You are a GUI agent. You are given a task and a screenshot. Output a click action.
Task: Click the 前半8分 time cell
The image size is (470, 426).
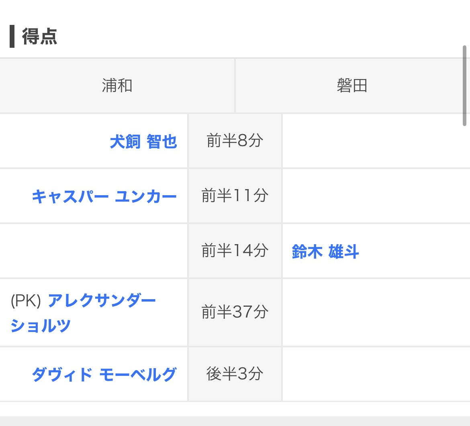[235, 141]
